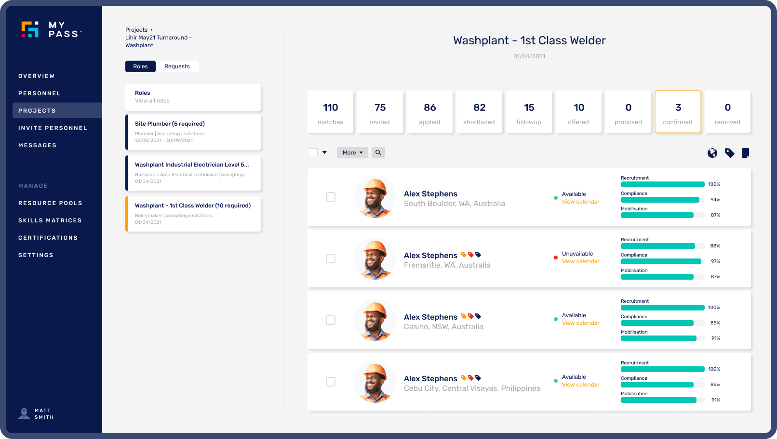Open the tags icon above the candidate list
The height and width of the screenshot is (439, 777).
click(x=729, y=153)
